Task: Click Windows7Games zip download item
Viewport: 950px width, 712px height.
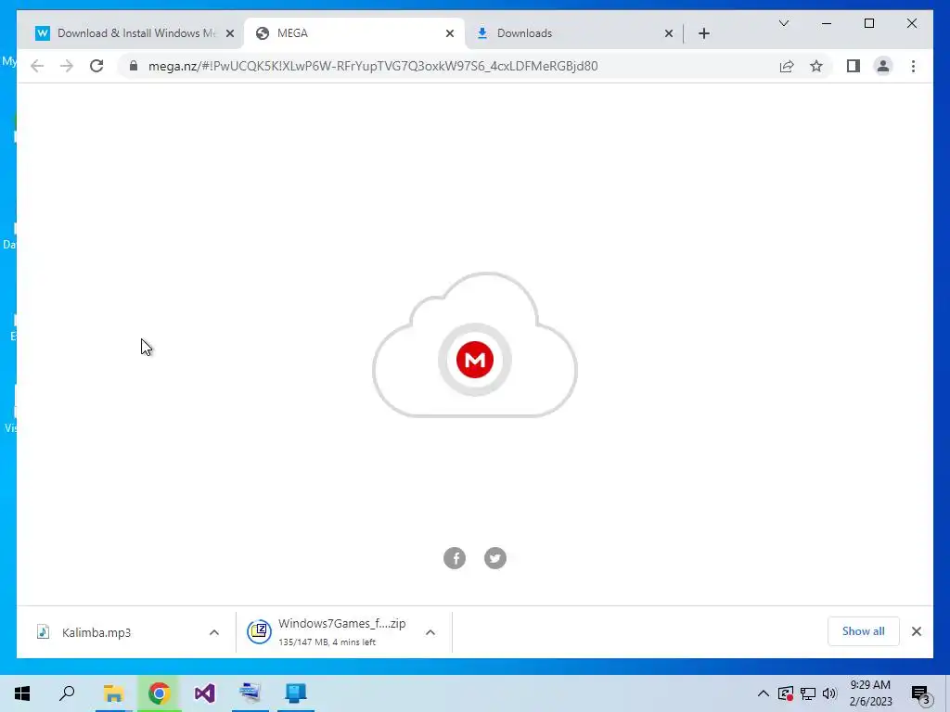Action: click(341, 632)
